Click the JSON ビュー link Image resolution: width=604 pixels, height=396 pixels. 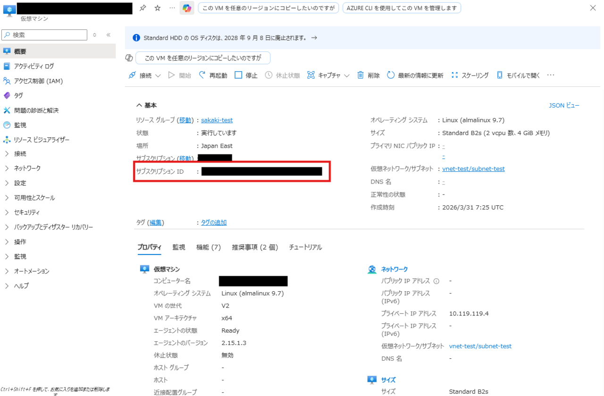[x=564, y=106]
